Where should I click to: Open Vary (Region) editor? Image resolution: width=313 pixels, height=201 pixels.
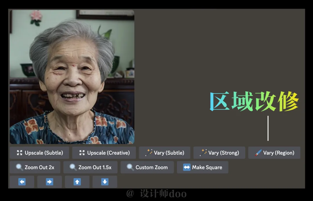(274, 153)
